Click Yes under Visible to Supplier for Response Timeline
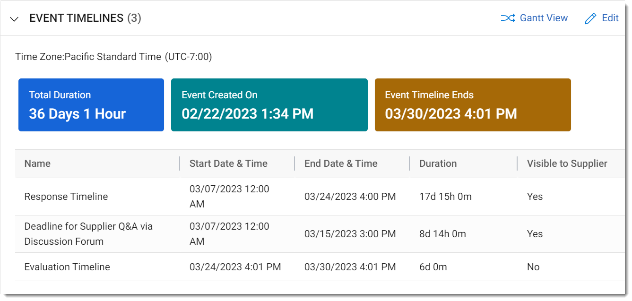 [534, 197]
